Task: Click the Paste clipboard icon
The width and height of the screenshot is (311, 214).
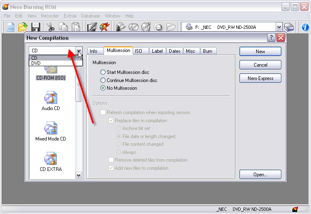Action: click(x=76, y=27)
